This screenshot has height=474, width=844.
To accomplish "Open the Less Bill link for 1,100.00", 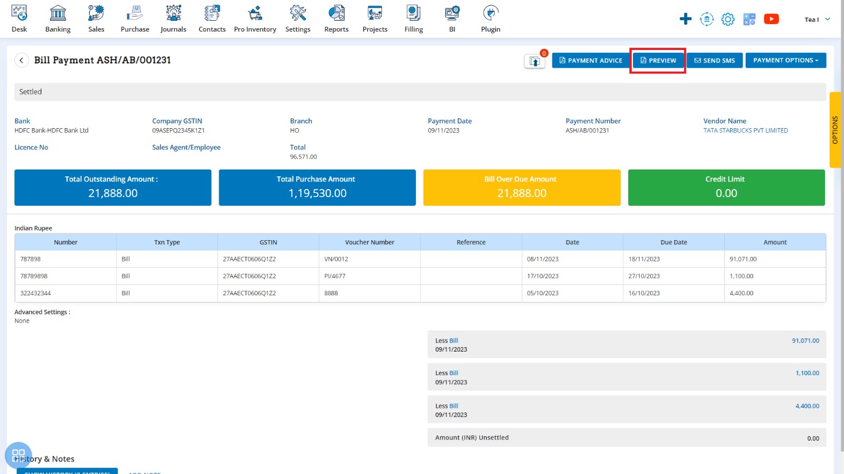I will pos(453,373).
